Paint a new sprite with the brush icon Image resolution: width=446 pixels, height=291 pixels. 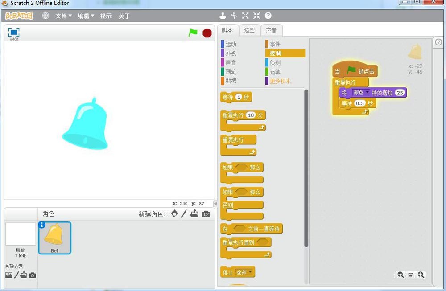(x=183, y=213)
